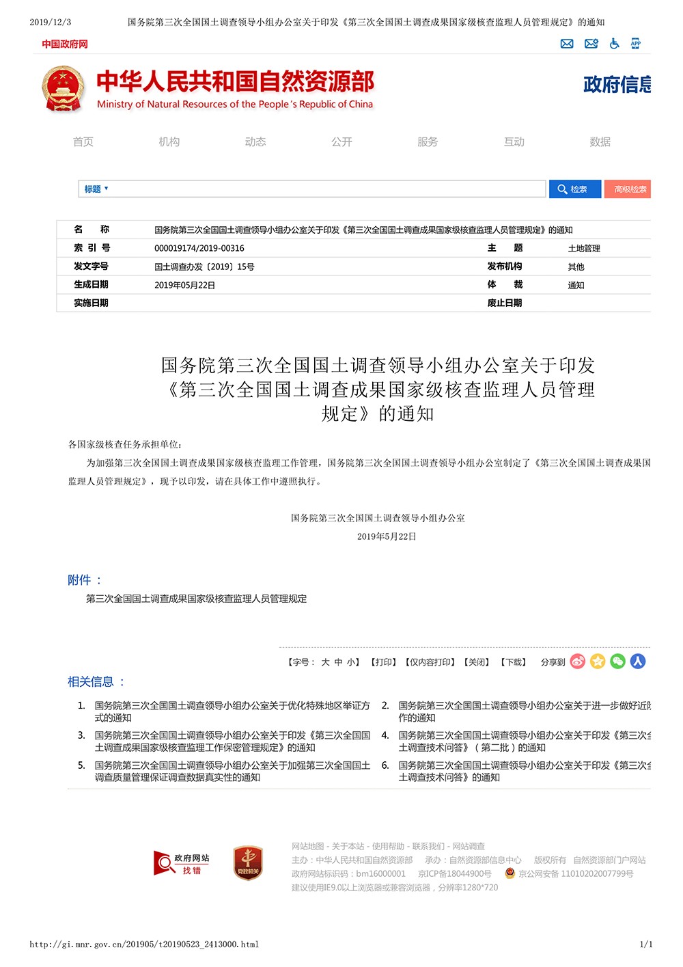Open the 首页 navigation item

(83, 142)
